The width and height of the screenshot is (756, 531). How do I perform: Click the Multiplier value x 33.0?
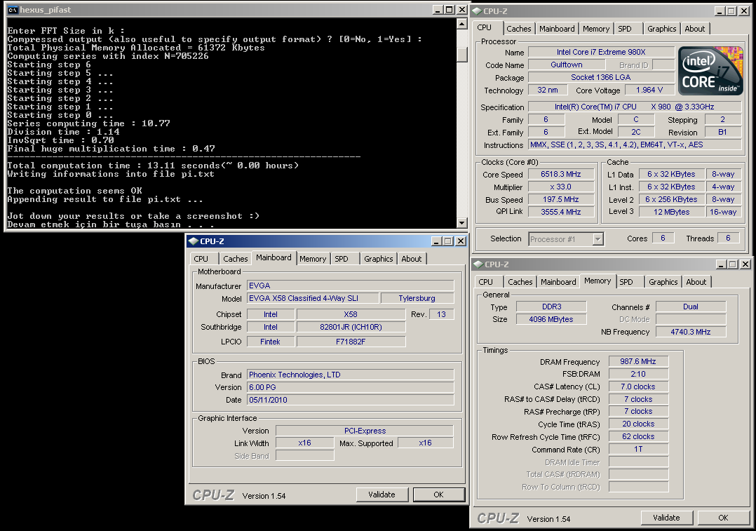pos(561,187)
